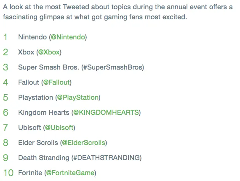Screen dimensions: 240x181
Task: Click the 'Kingdom Hearts' plain text label
Action: click(44, 112)
